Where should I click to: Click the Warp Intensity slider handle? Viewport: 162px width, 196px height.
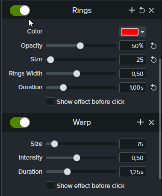click(x=77, y=158)
